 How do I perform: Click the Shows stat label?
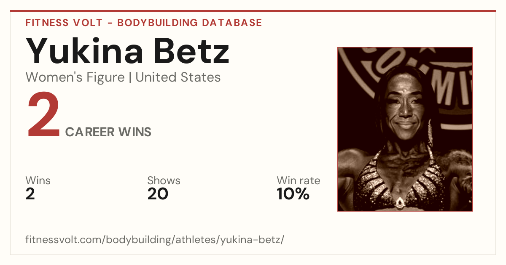[x=164, y=181]
